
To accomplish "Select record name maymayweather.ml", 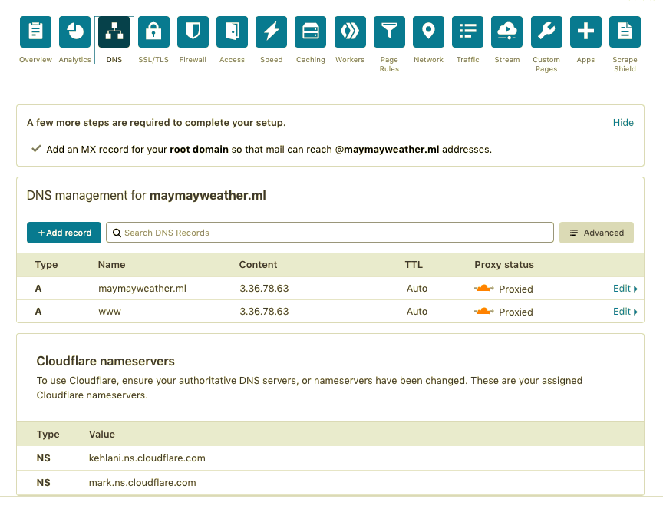I will click(x=143, y=289).
